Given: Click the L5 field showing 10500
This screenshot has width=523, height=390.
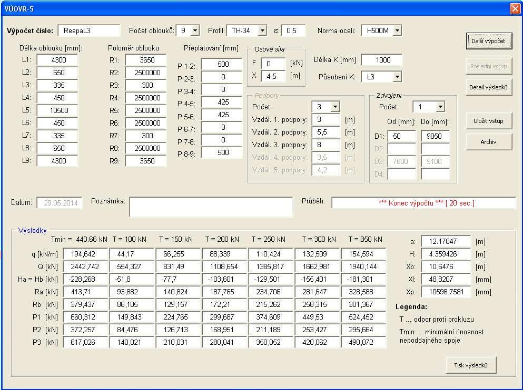Looking at the screenshot, I should (x=57, y=110).
